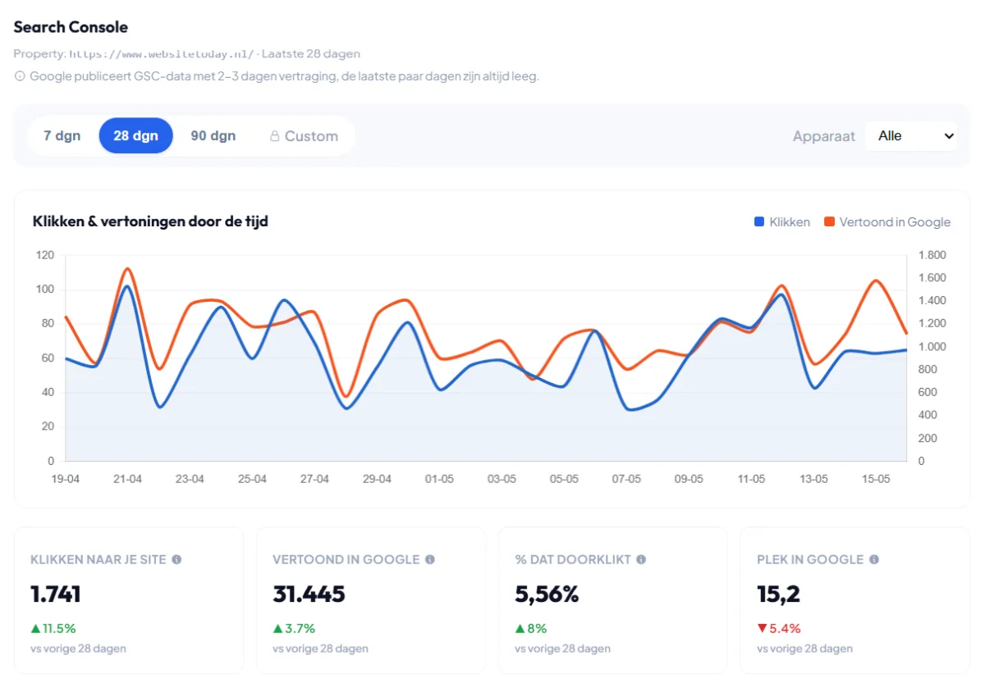985x688 pixels.
Task: Select the 7 dgn range
Action: [x=62, y=136]
